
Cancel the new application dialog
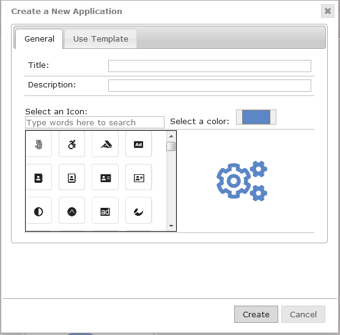[303, 314]
